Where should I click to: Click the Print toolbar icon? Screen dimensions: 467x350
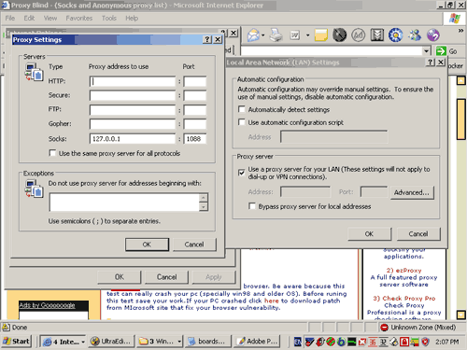click(276, 35)
